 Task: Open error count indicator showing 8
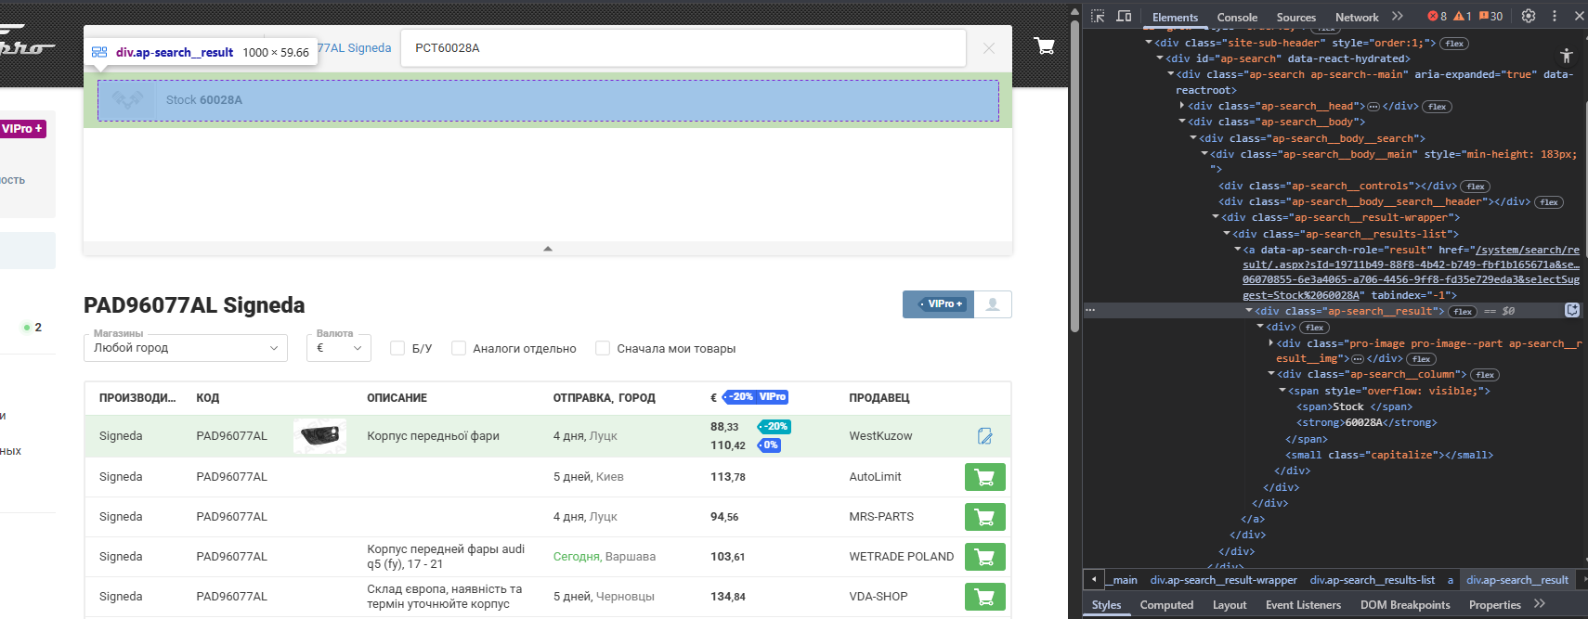coord(1438,16)
